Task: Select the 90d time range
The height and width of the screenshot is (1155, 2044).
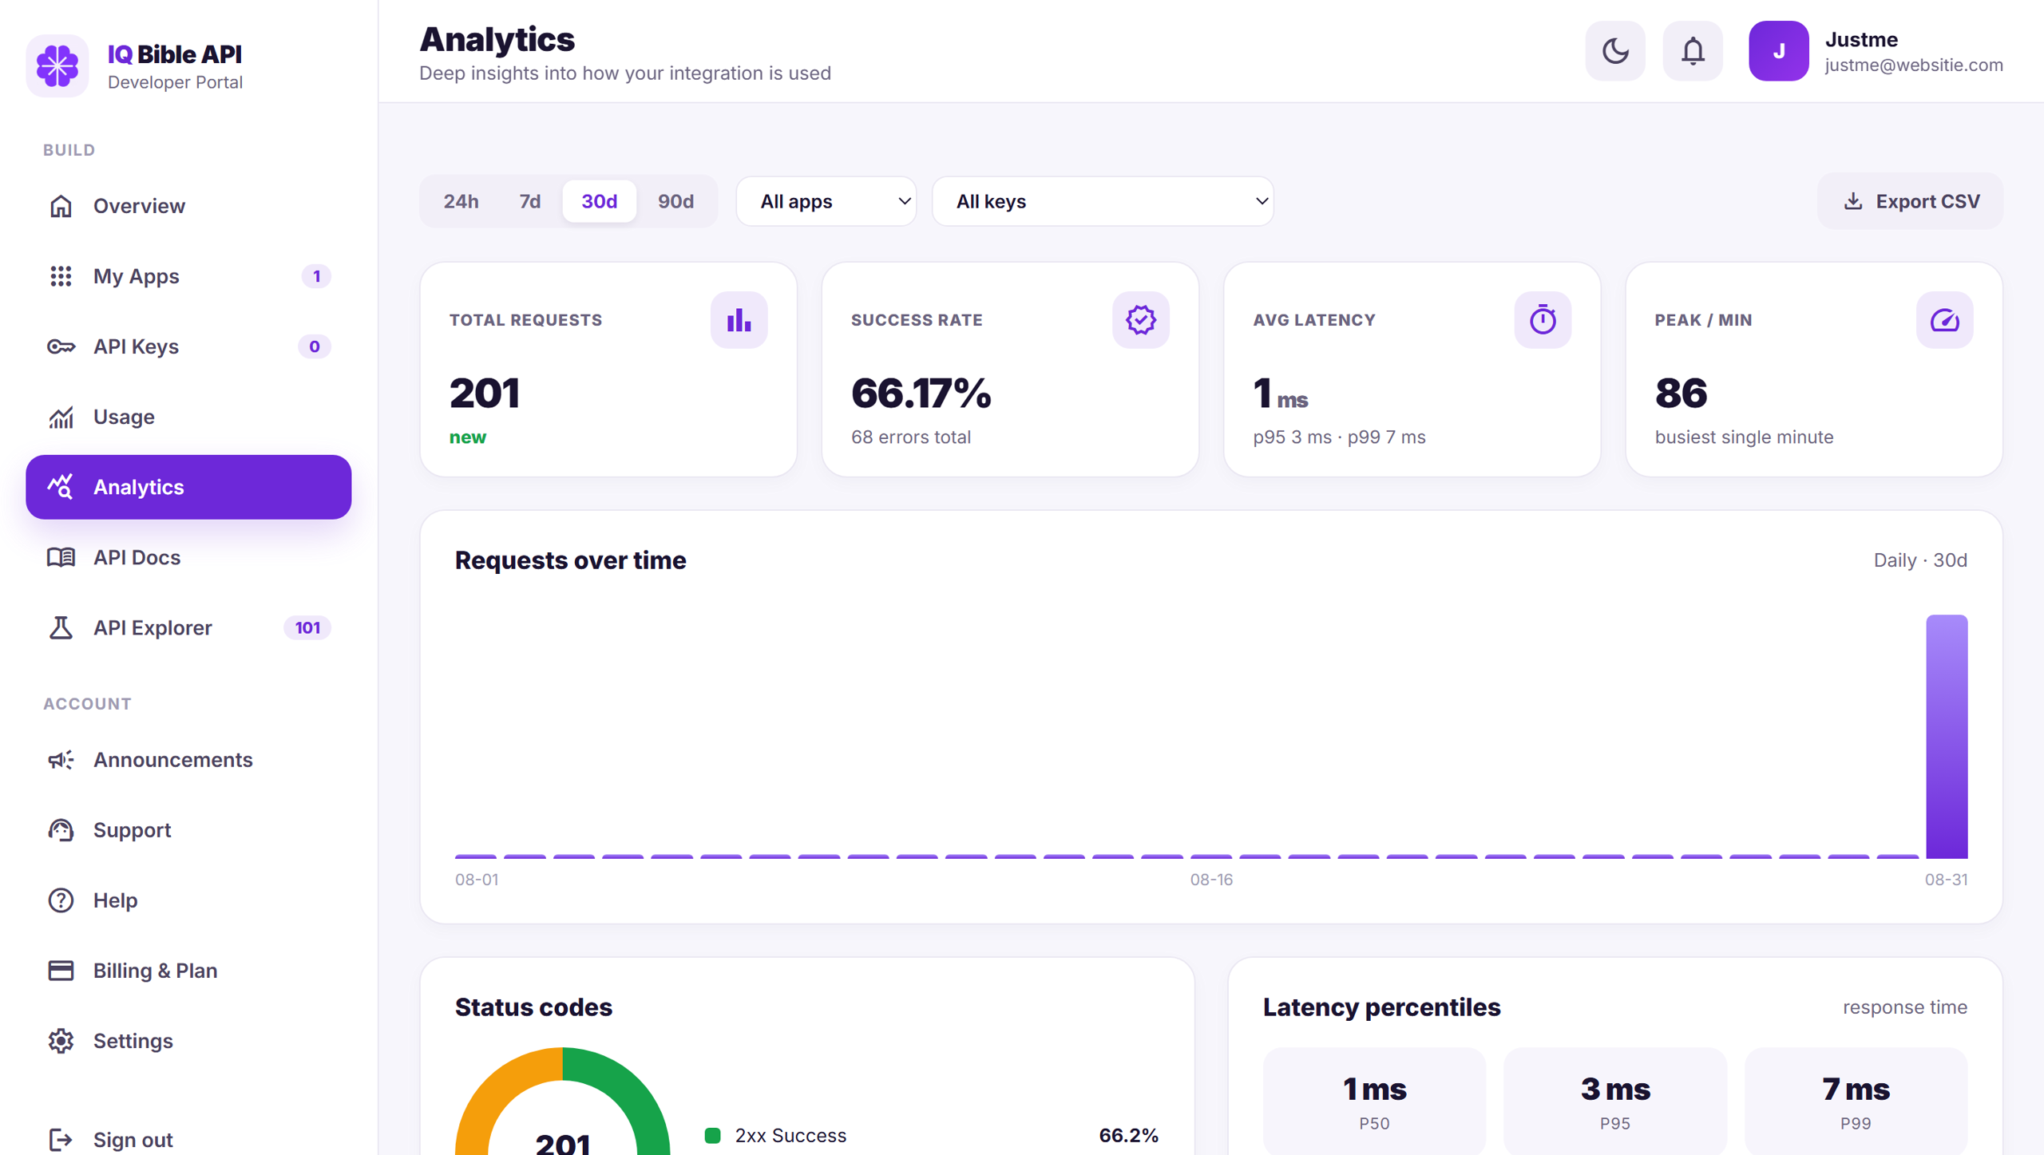Action: (675, 201)
